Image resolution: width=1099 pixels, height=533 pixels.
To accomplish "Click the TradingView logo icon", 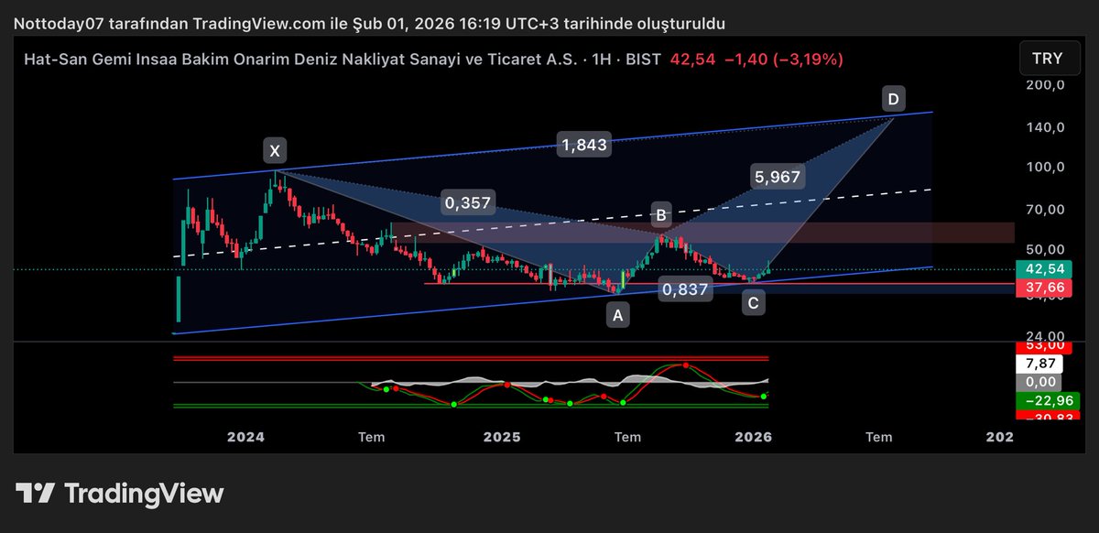I will point(35,494).
